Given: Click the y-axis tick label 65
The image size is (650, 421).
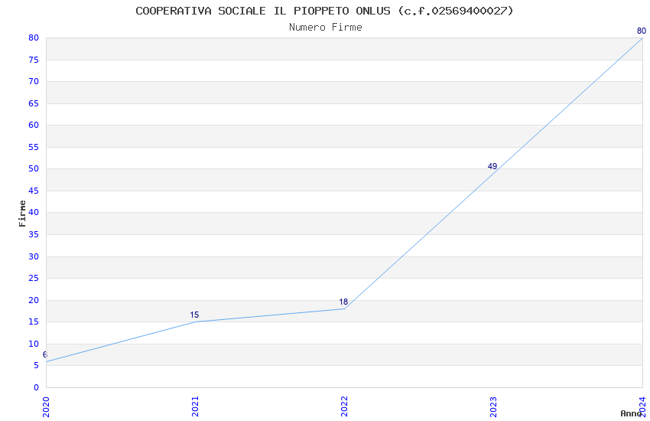Looking at the screenshot, I should [x=34, y=103].
